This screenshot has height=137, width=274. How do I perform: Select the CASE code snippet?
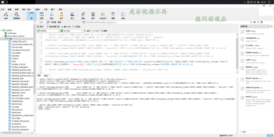tap(256, 32)
